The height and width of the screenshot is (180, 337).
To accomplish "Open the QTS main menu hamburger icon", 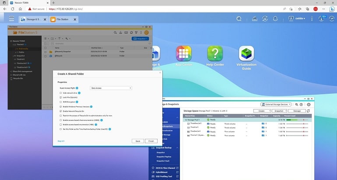I will tap(12, 18).
